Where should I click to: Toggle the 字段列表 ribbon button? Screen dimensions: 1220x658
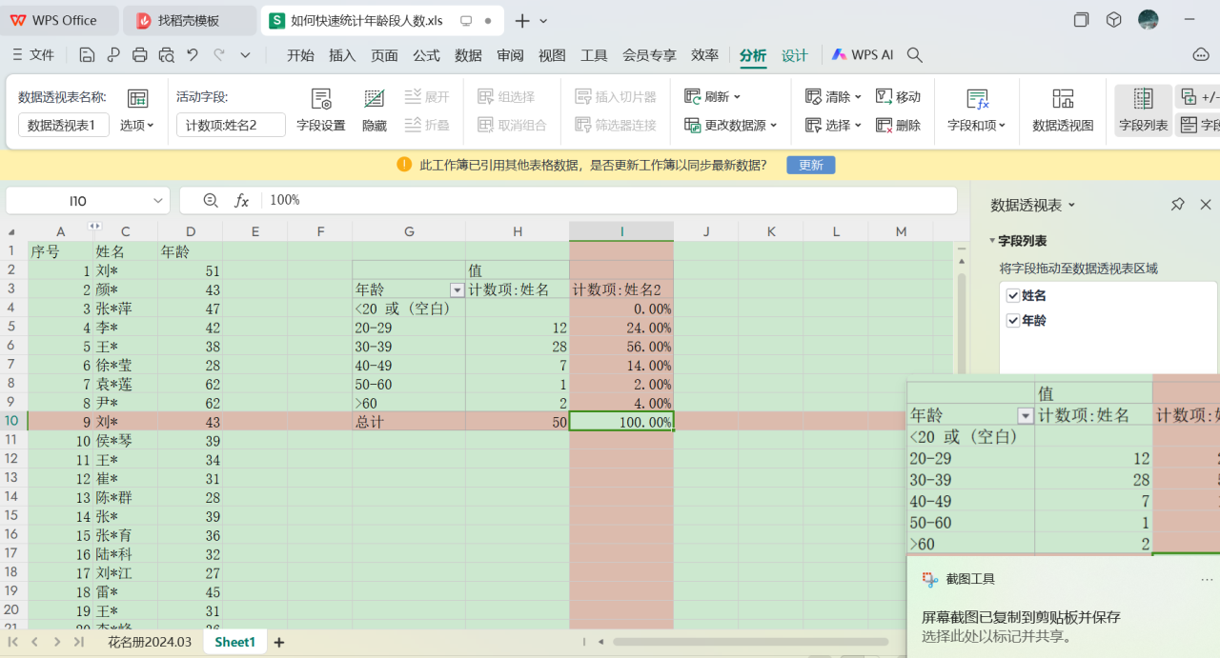pyautogui.click(x=1144, y=110)
